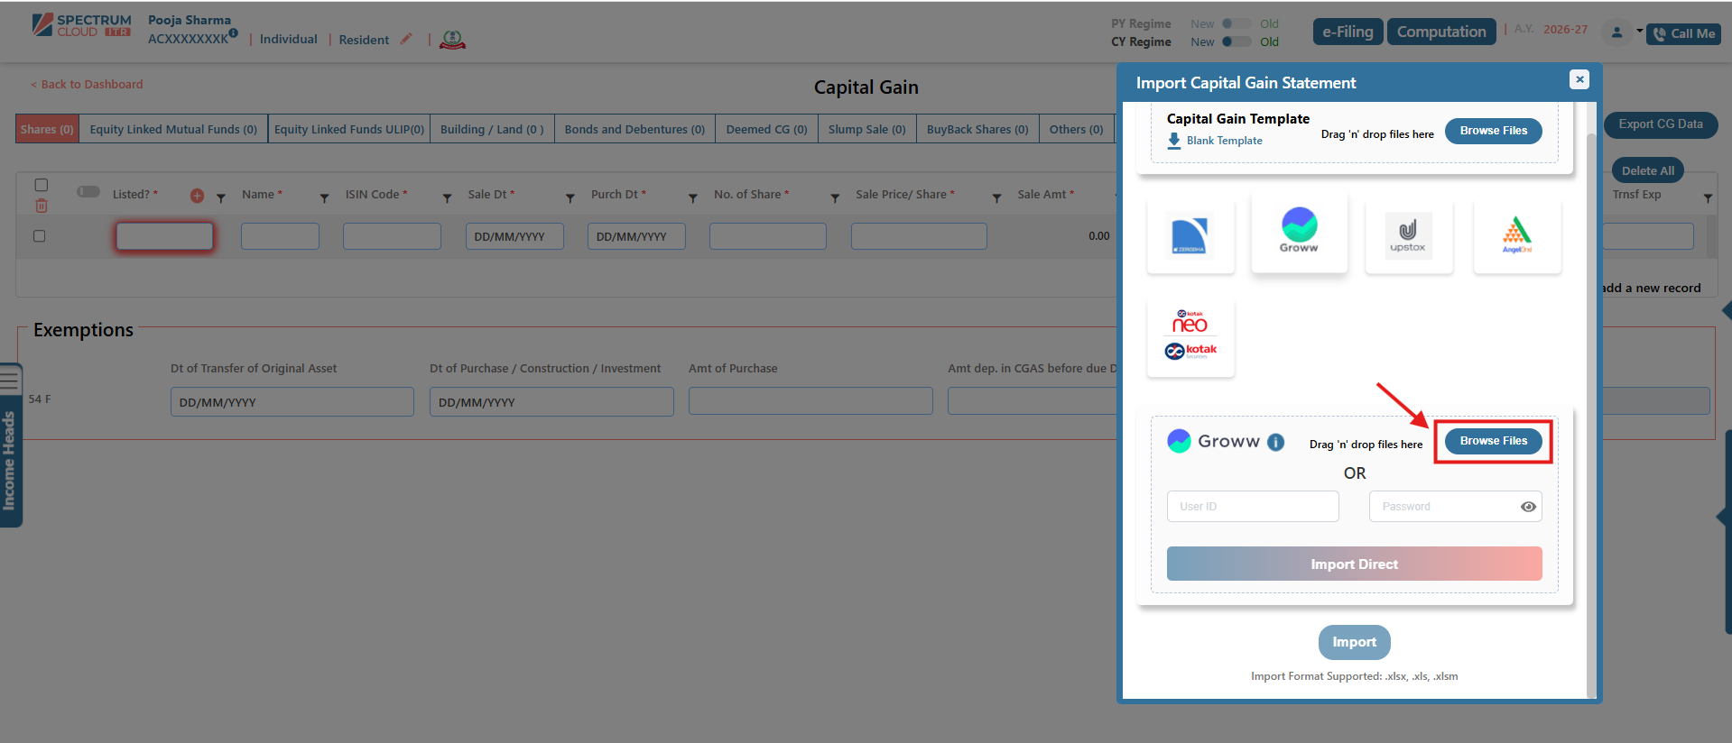Screen dimensions: 1732x743
Task: Open the user profile dropdown
Action: tap(1622, 32)
